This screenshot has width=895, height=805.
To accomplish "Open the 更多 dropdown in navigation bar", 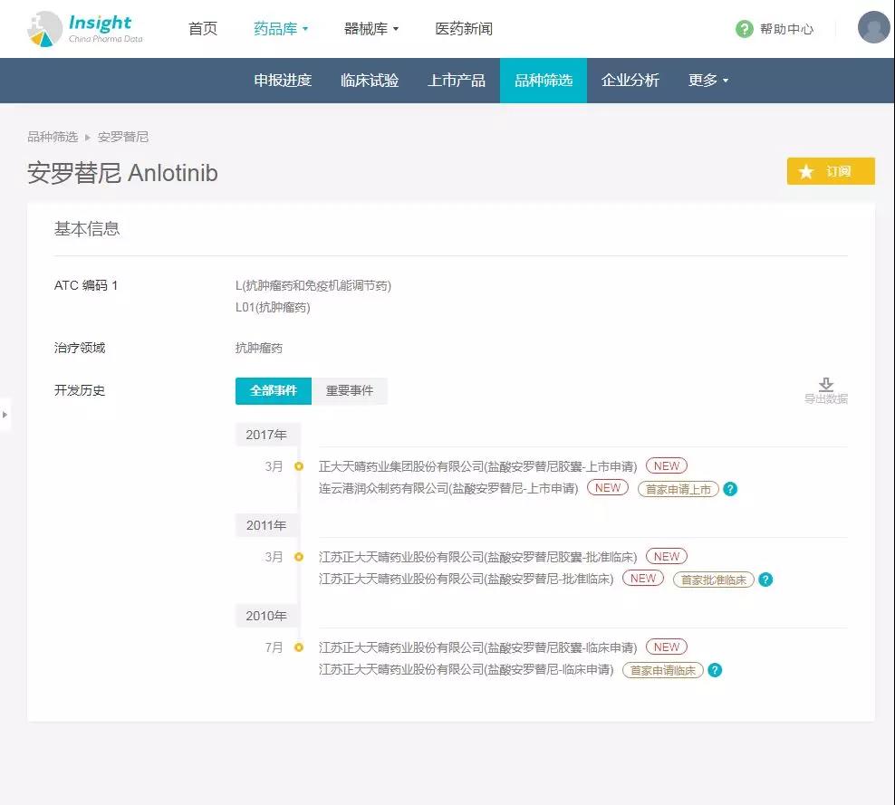I will click(707, 81).
